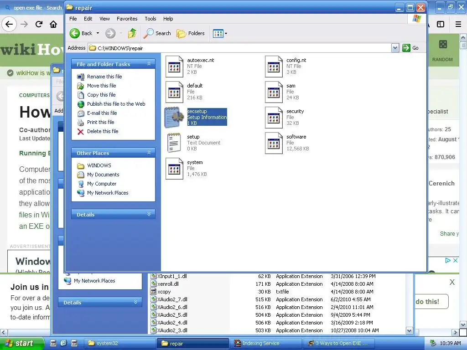Open the Views dropdown button
This screenshot has width=467, height=350.
[x=220, y=33]
